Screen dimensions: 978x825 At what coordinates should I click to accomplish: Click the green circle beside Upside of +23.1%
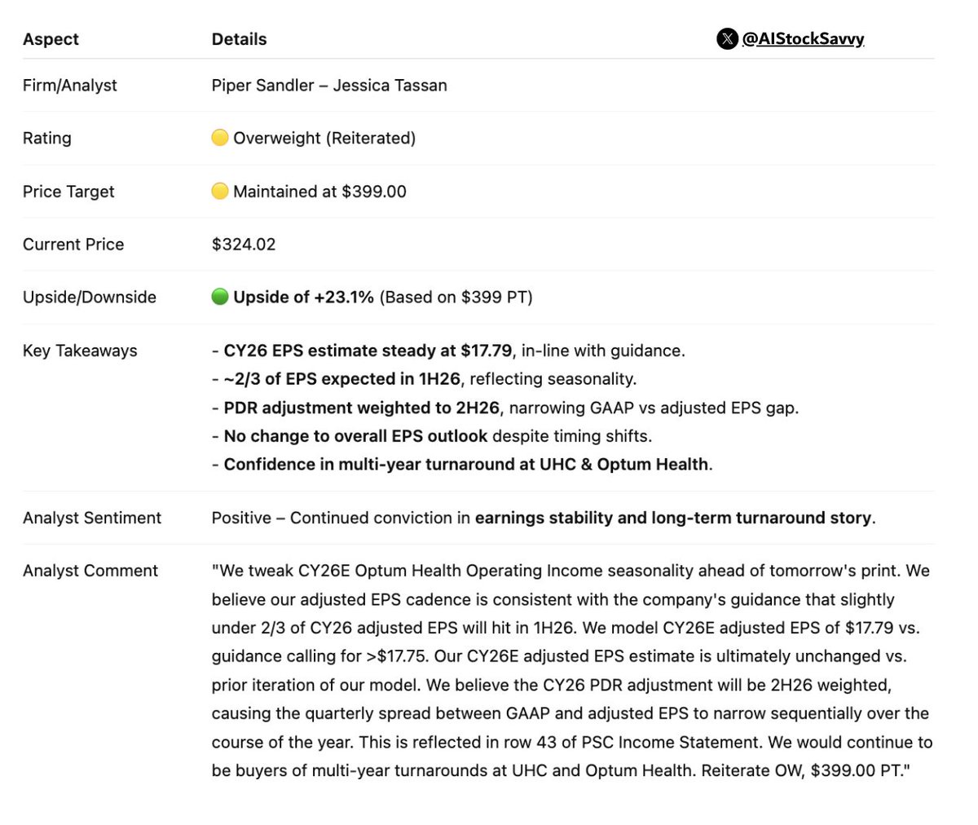[x=219, y=297]
